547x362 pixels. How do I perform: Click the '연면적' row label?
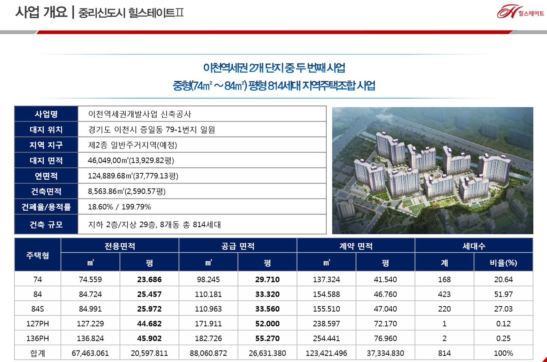click(46, 176)
